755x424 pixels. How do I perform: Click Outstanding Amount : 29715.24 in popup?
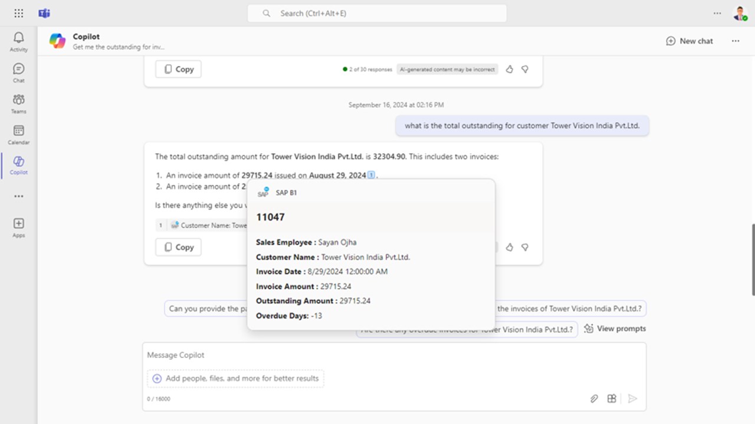[313, 301]
